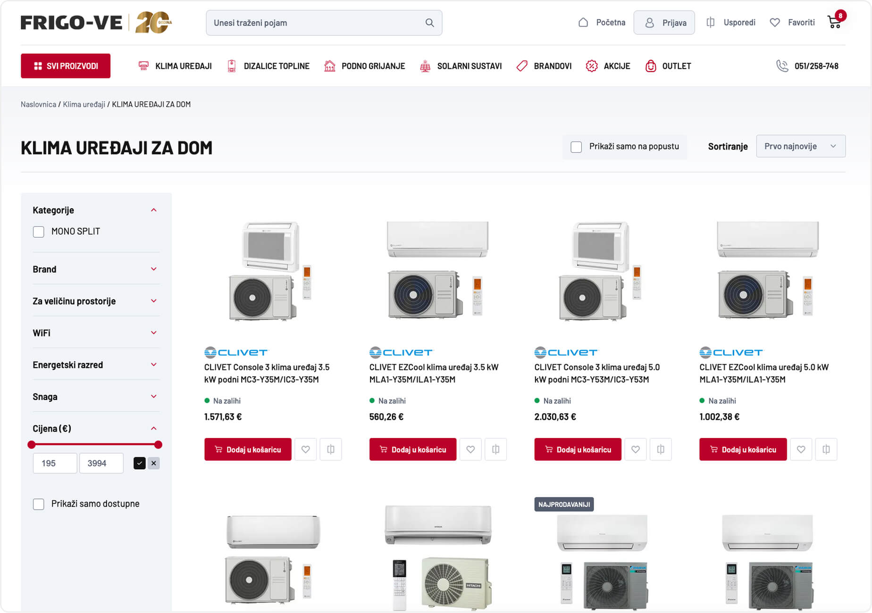This screenshot has height=613, width=872.
Task: Open the PODNO GRIJANJE menu
Action: tap(373, 66)
